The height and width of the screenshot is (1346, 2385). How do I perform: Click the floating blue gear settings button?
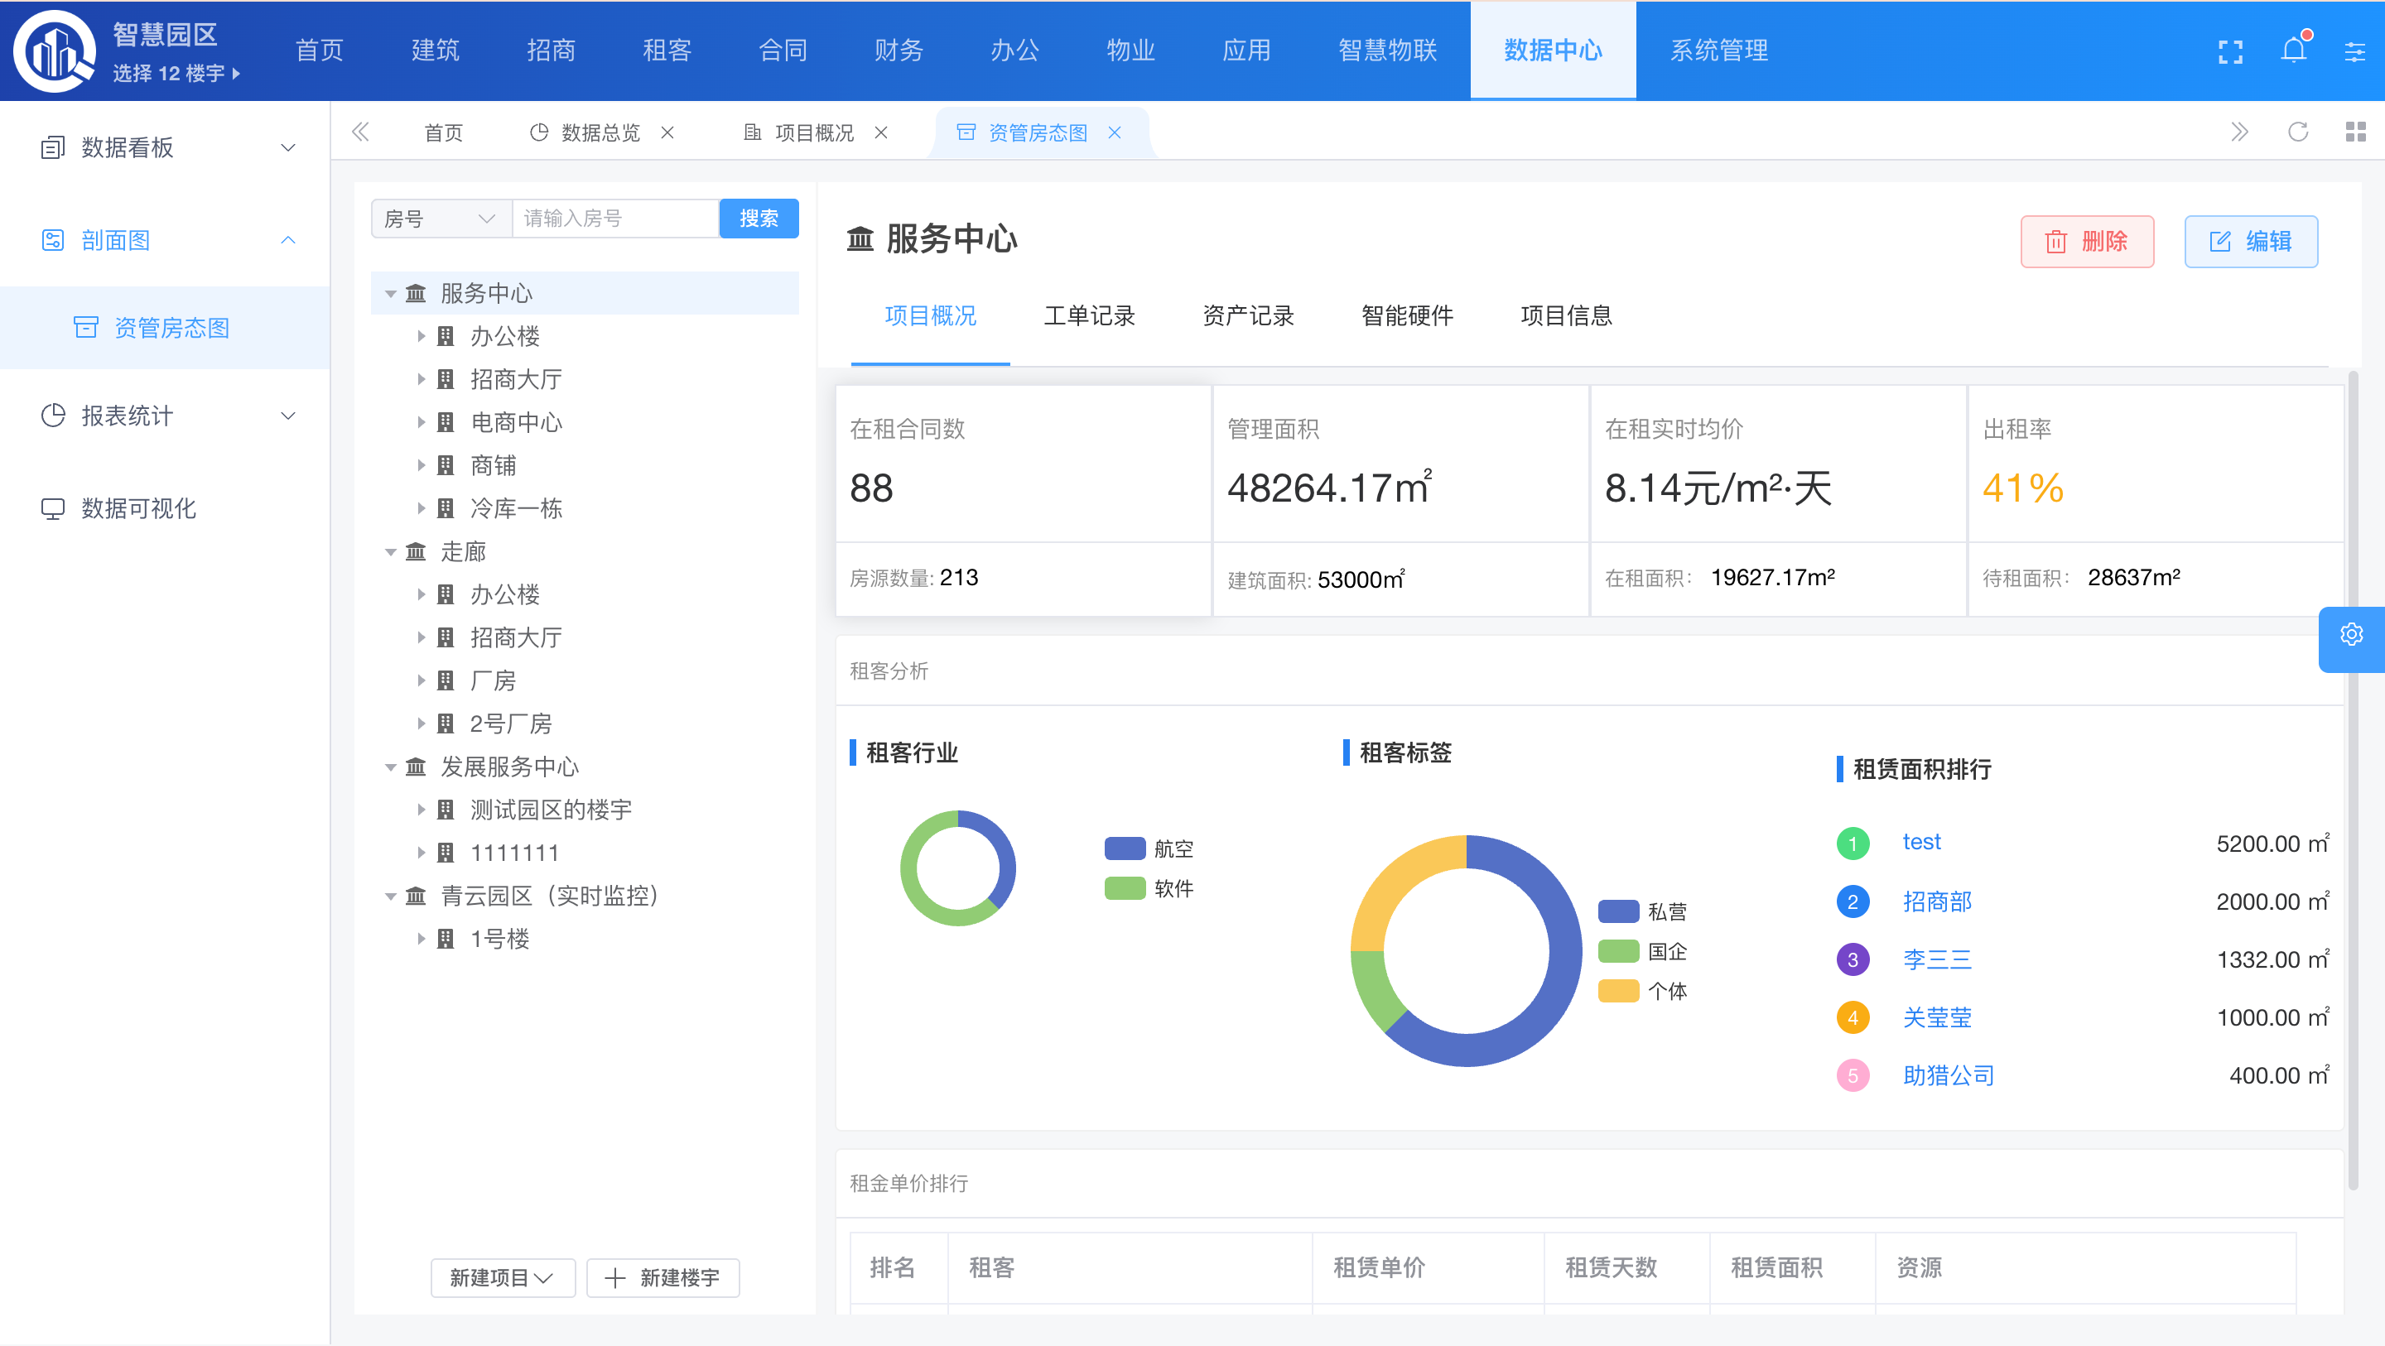[2351, 635]
